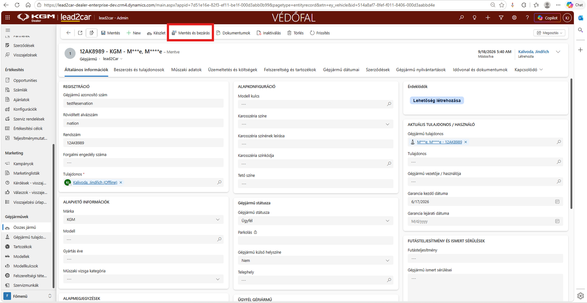Screen dimensions: 587x303
Task: Click the plus quick create icon in the header
Action: (488, 18)
